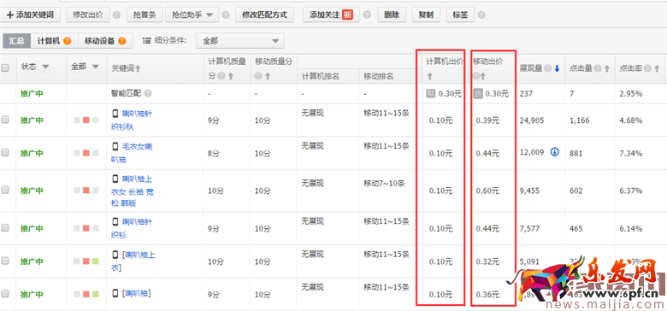Click mobile bid 0.32元

pos(488,261)
